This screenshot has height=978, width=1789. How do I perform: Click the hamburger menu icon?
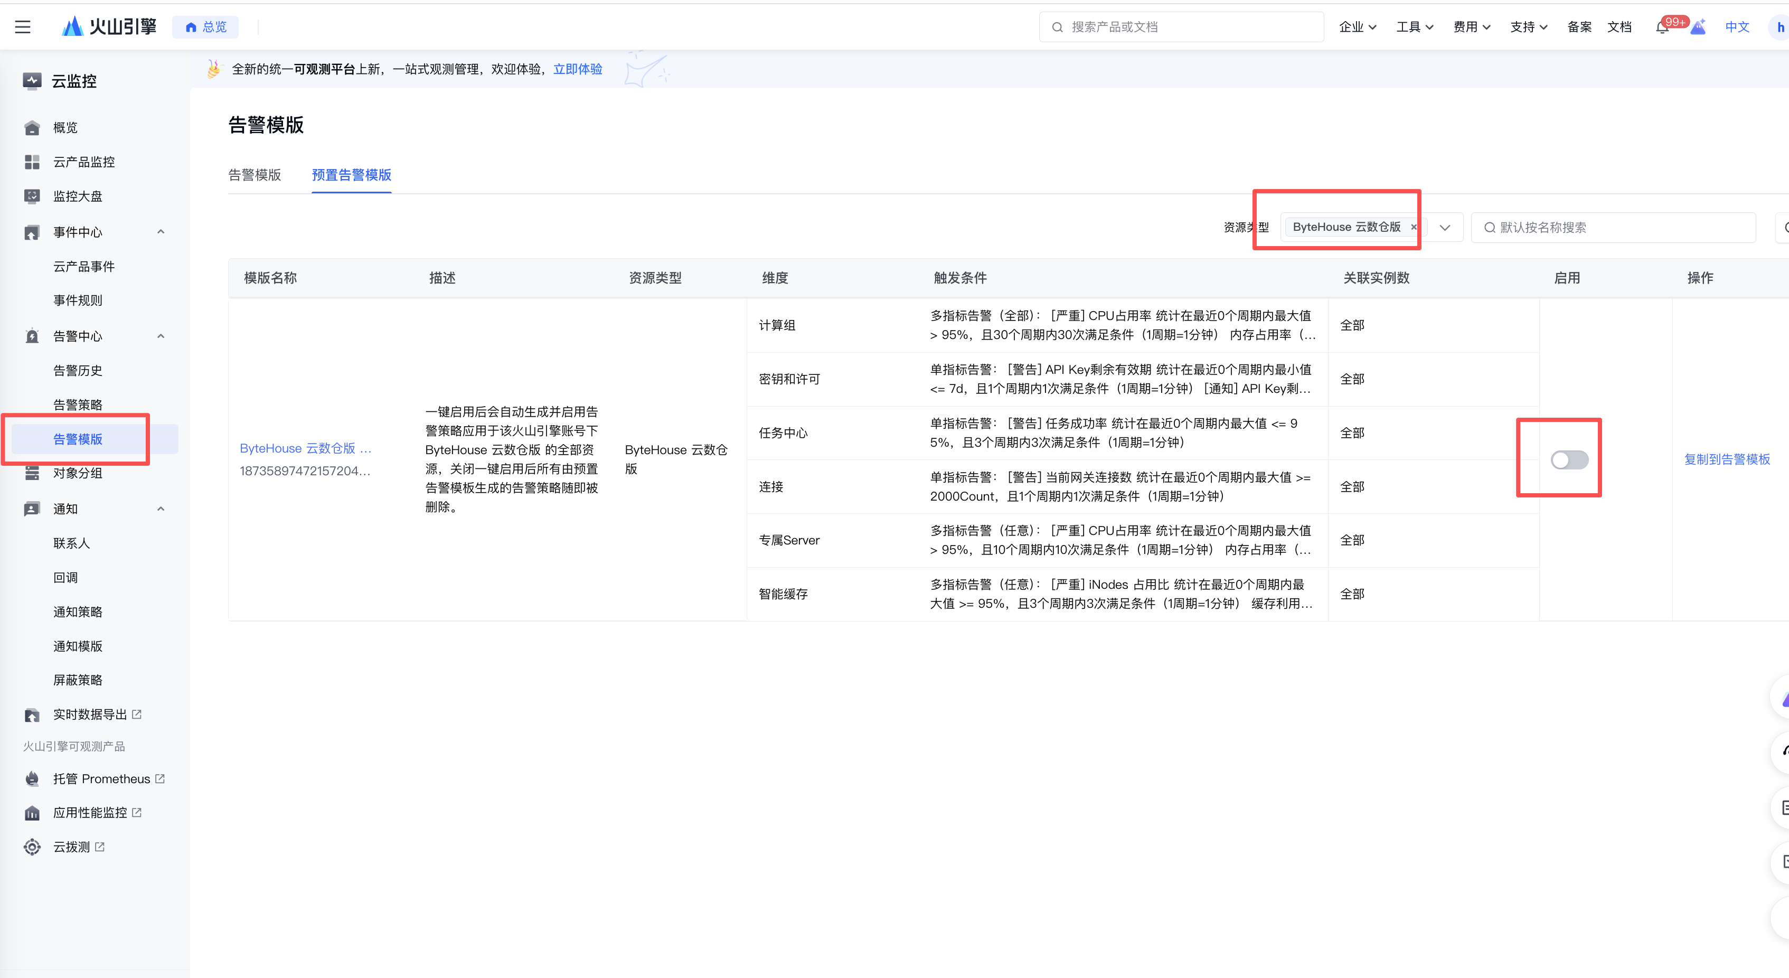coord(23,27)
